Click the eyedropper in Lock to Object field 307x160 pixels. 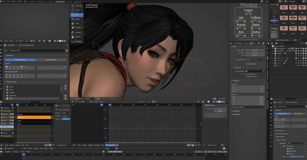click(263, 71)
